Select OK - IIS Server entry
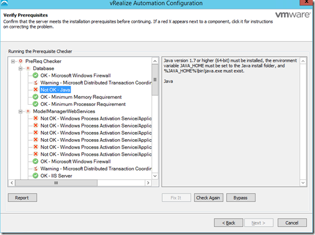Screen dimensions: 315x235 click(x=56, y=176)
